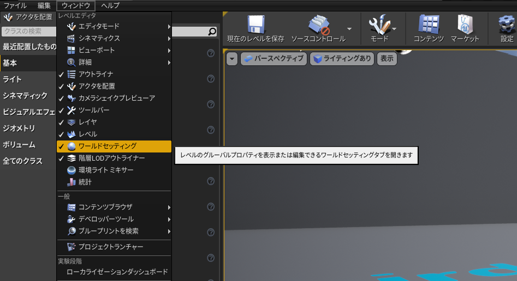Click the Content Browser menu icon
The height and width of the screenshot is (281, 517).
click(x=71, y=207)
